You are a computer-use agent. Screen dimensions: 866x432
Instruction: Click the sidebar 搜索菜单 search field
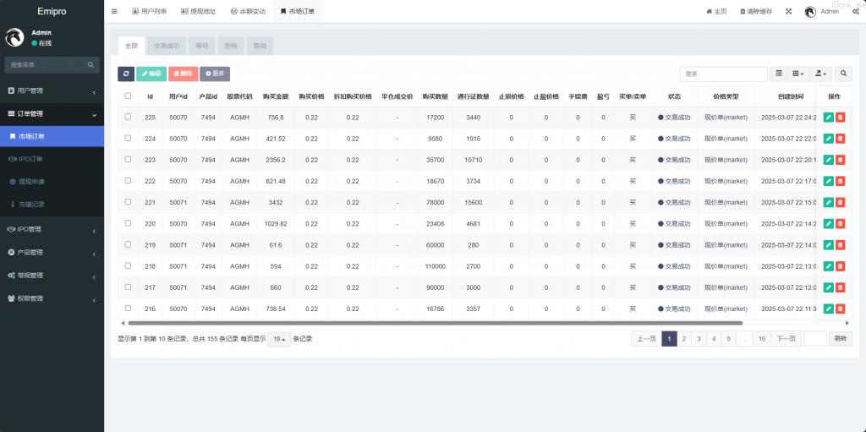pyautogui.click(x=47, y=64)
